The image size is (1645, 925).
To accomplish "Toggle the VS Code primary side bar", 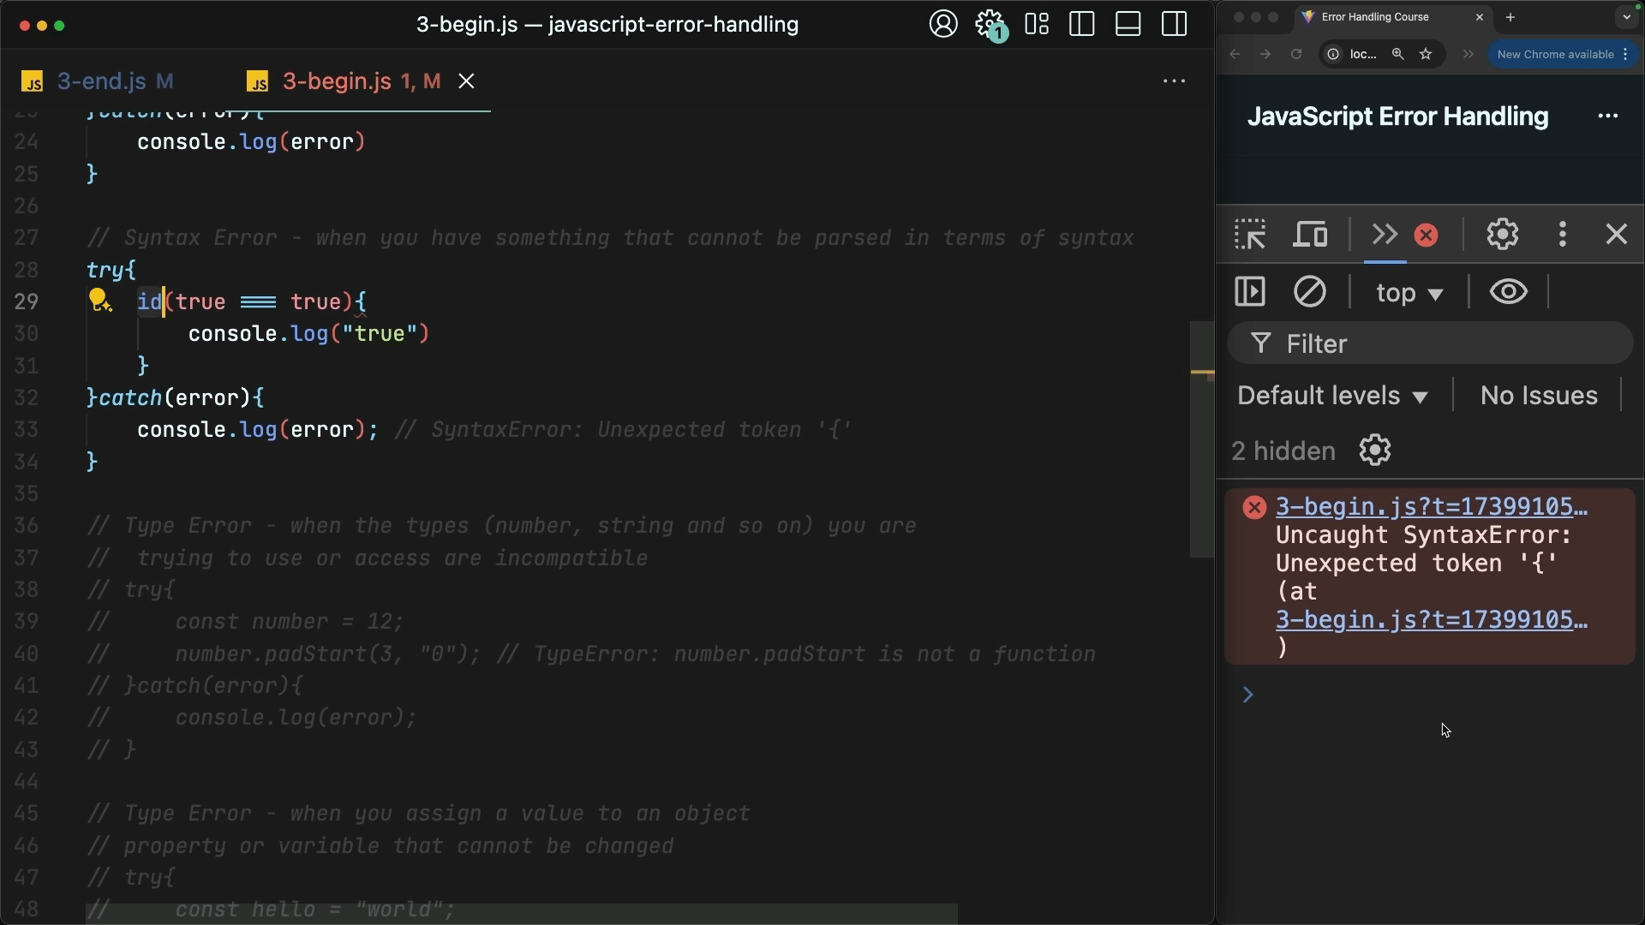I will pyautogui.click(x=1082, y=24).
